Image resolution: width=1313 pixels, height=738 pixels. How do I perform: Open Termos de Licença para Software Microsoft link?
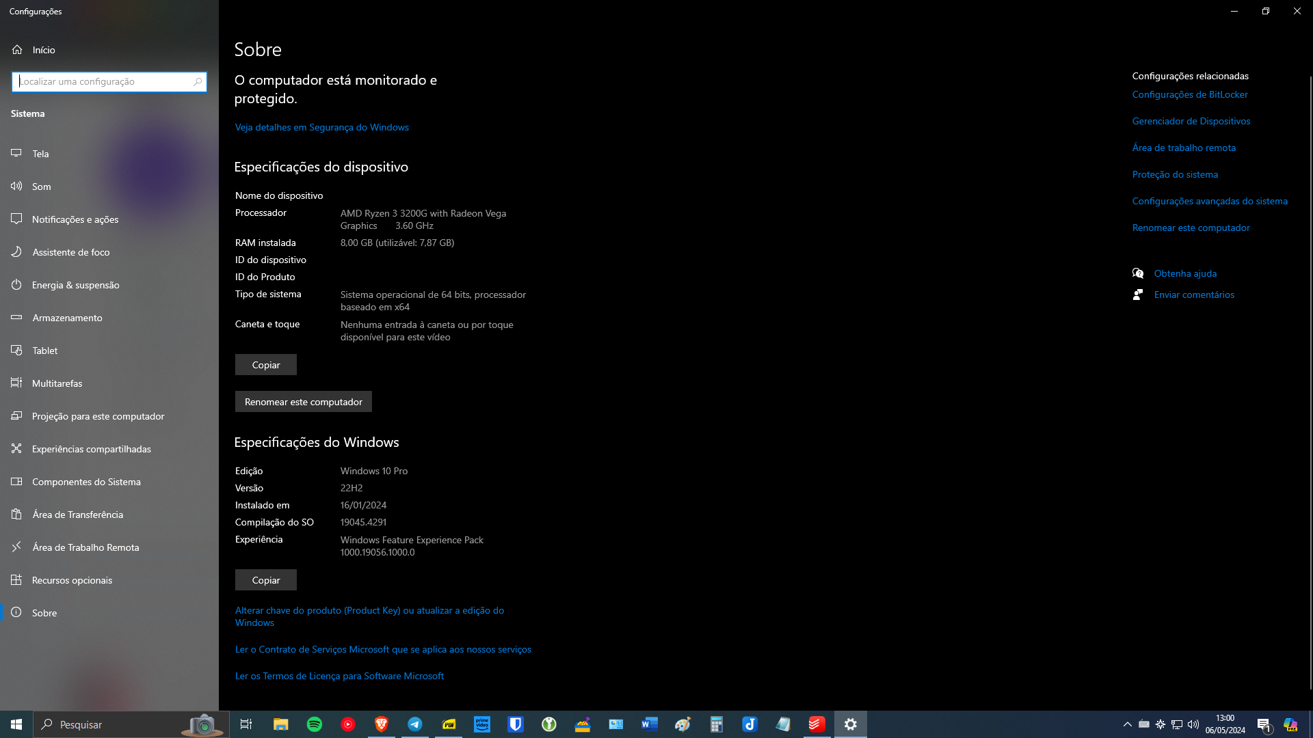339,676
